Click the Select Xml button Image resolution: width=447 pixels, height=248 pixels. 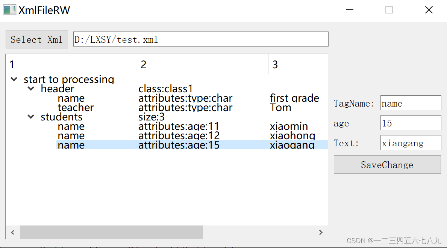point(37,39)
